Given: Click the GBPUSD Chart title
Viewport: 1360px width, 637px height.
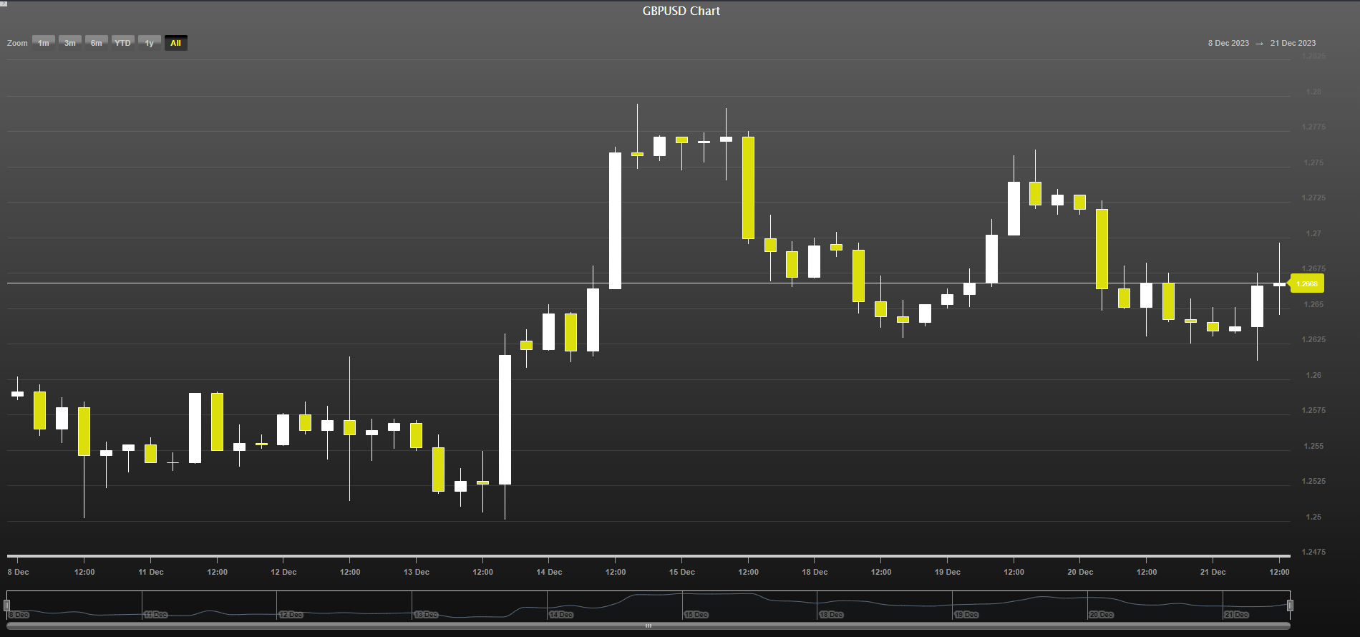Looking at the screenshot, I should (x=681, y=11).
